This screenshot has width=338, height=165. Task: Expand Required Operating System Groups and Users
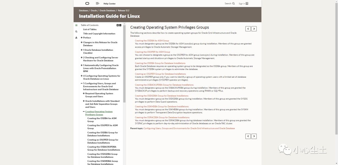click(84, 93)
